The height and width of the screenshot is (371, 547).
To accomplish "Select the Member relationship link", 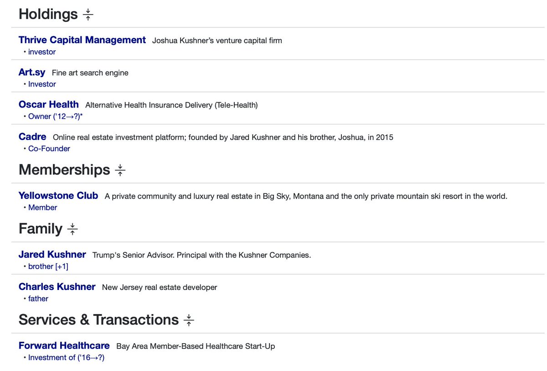I will tap(42, 208).
